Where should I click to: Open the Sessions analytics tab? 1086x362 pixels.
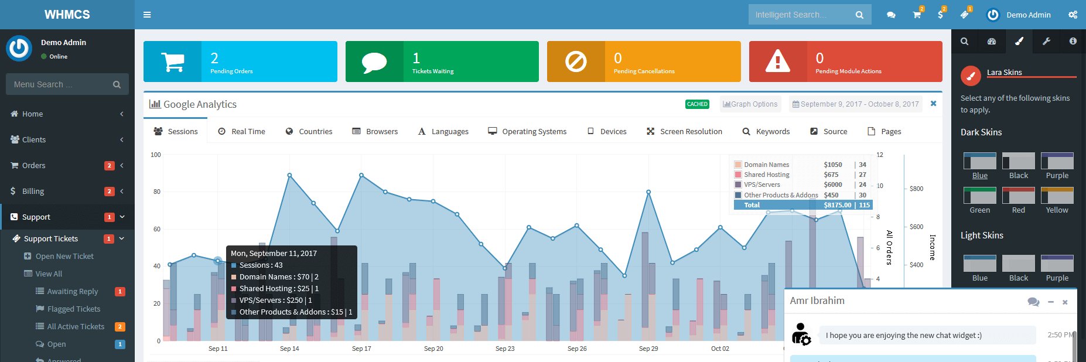[176, 131]
